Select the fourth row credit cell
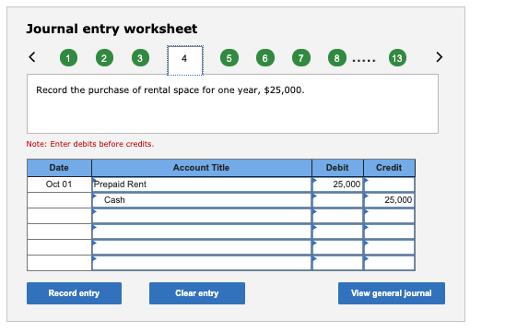 390,232
